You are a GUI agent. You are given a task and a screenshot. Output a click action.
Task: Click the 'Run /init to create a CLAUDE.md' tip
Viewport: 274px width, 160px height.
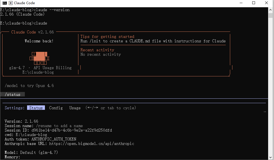click(x=153, y=41)
